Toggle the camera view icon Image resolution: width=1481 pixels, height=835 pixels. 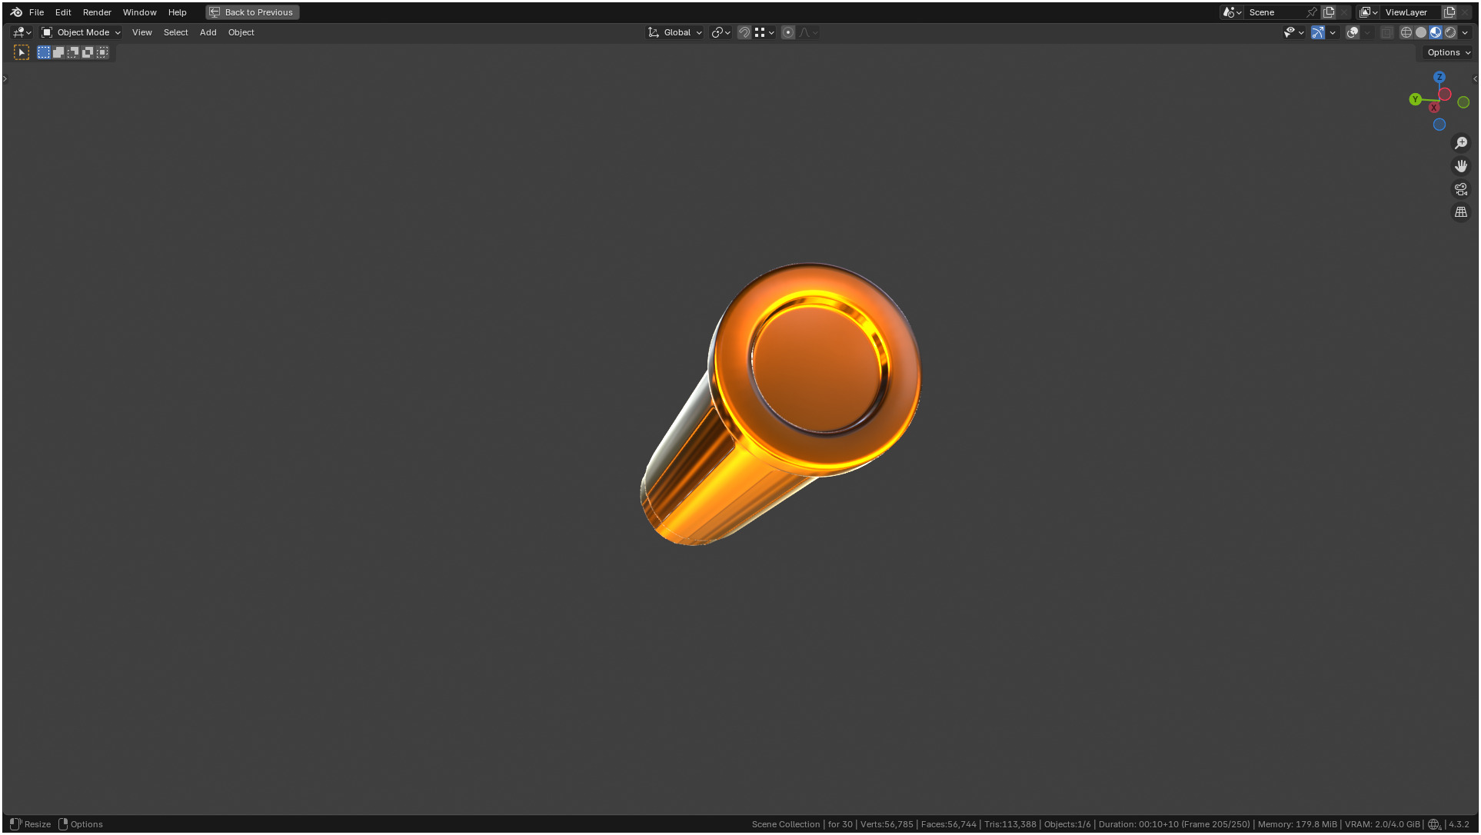1461,189
